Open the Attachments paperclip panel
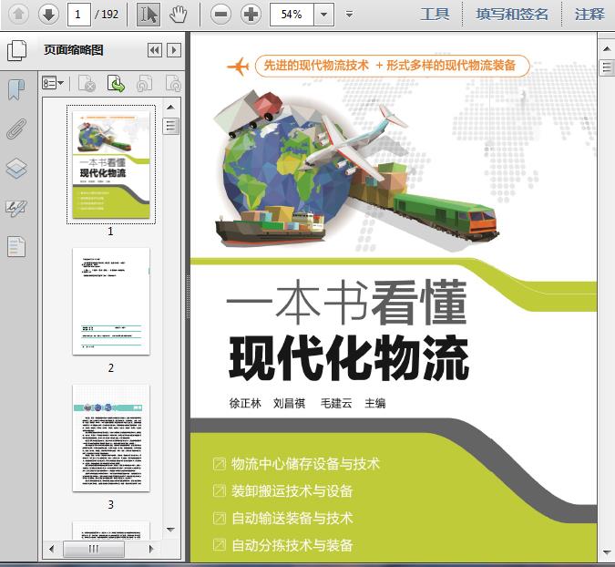615x567 pixels. (16, 129)
